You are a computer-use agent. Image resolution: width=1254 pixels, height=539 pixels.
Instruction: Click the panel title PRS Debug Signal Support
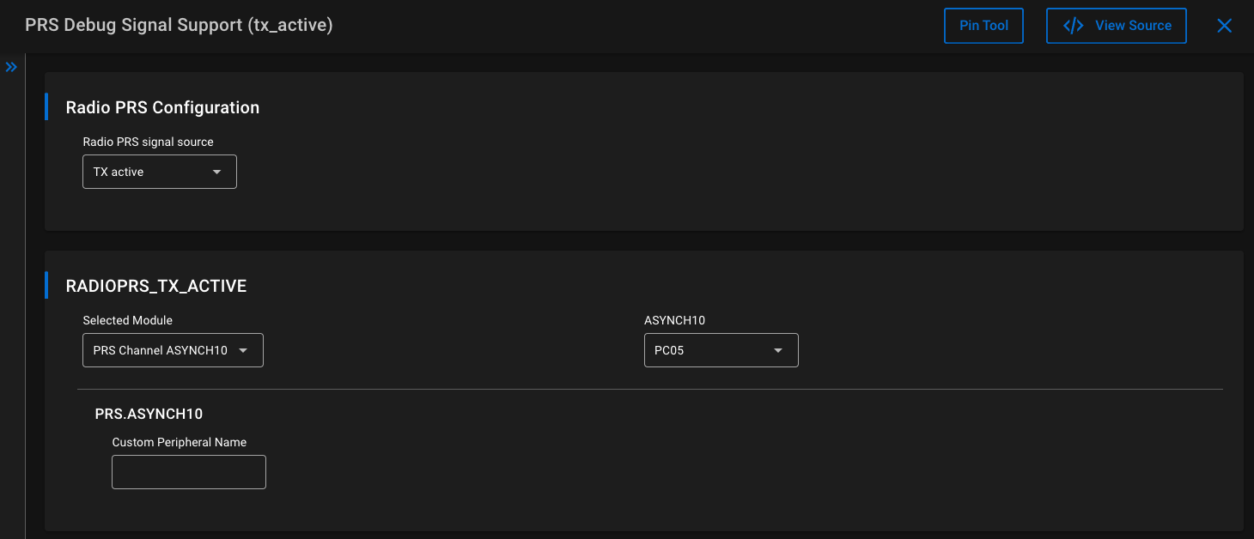[179, 25]
